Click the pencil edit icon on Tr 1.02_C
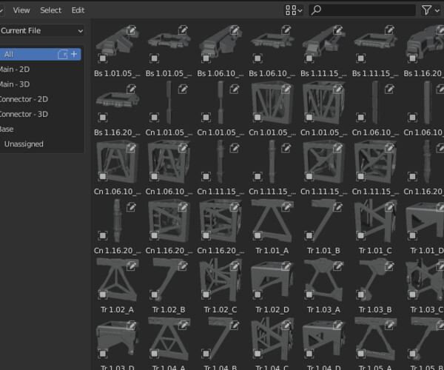This screenshot has height=370, width=444. pos(235,266)
